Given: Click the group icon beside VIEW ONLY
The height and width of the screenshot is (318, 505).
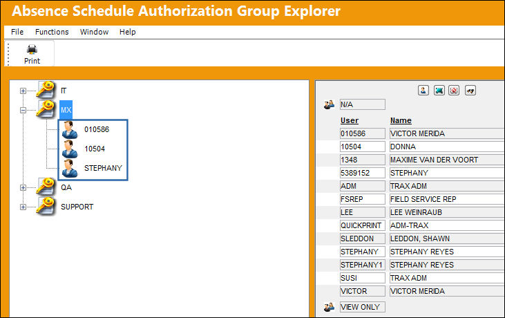Looking at the screenshot, I should click(x=329, y=307).
